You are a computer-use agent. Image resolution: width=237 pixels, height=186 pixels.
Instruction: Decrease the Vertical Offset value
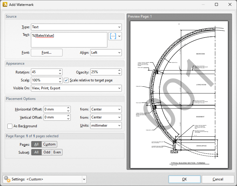68,119
